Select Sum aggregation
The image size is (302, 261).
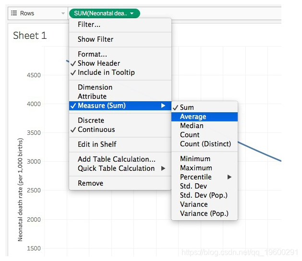205,107
